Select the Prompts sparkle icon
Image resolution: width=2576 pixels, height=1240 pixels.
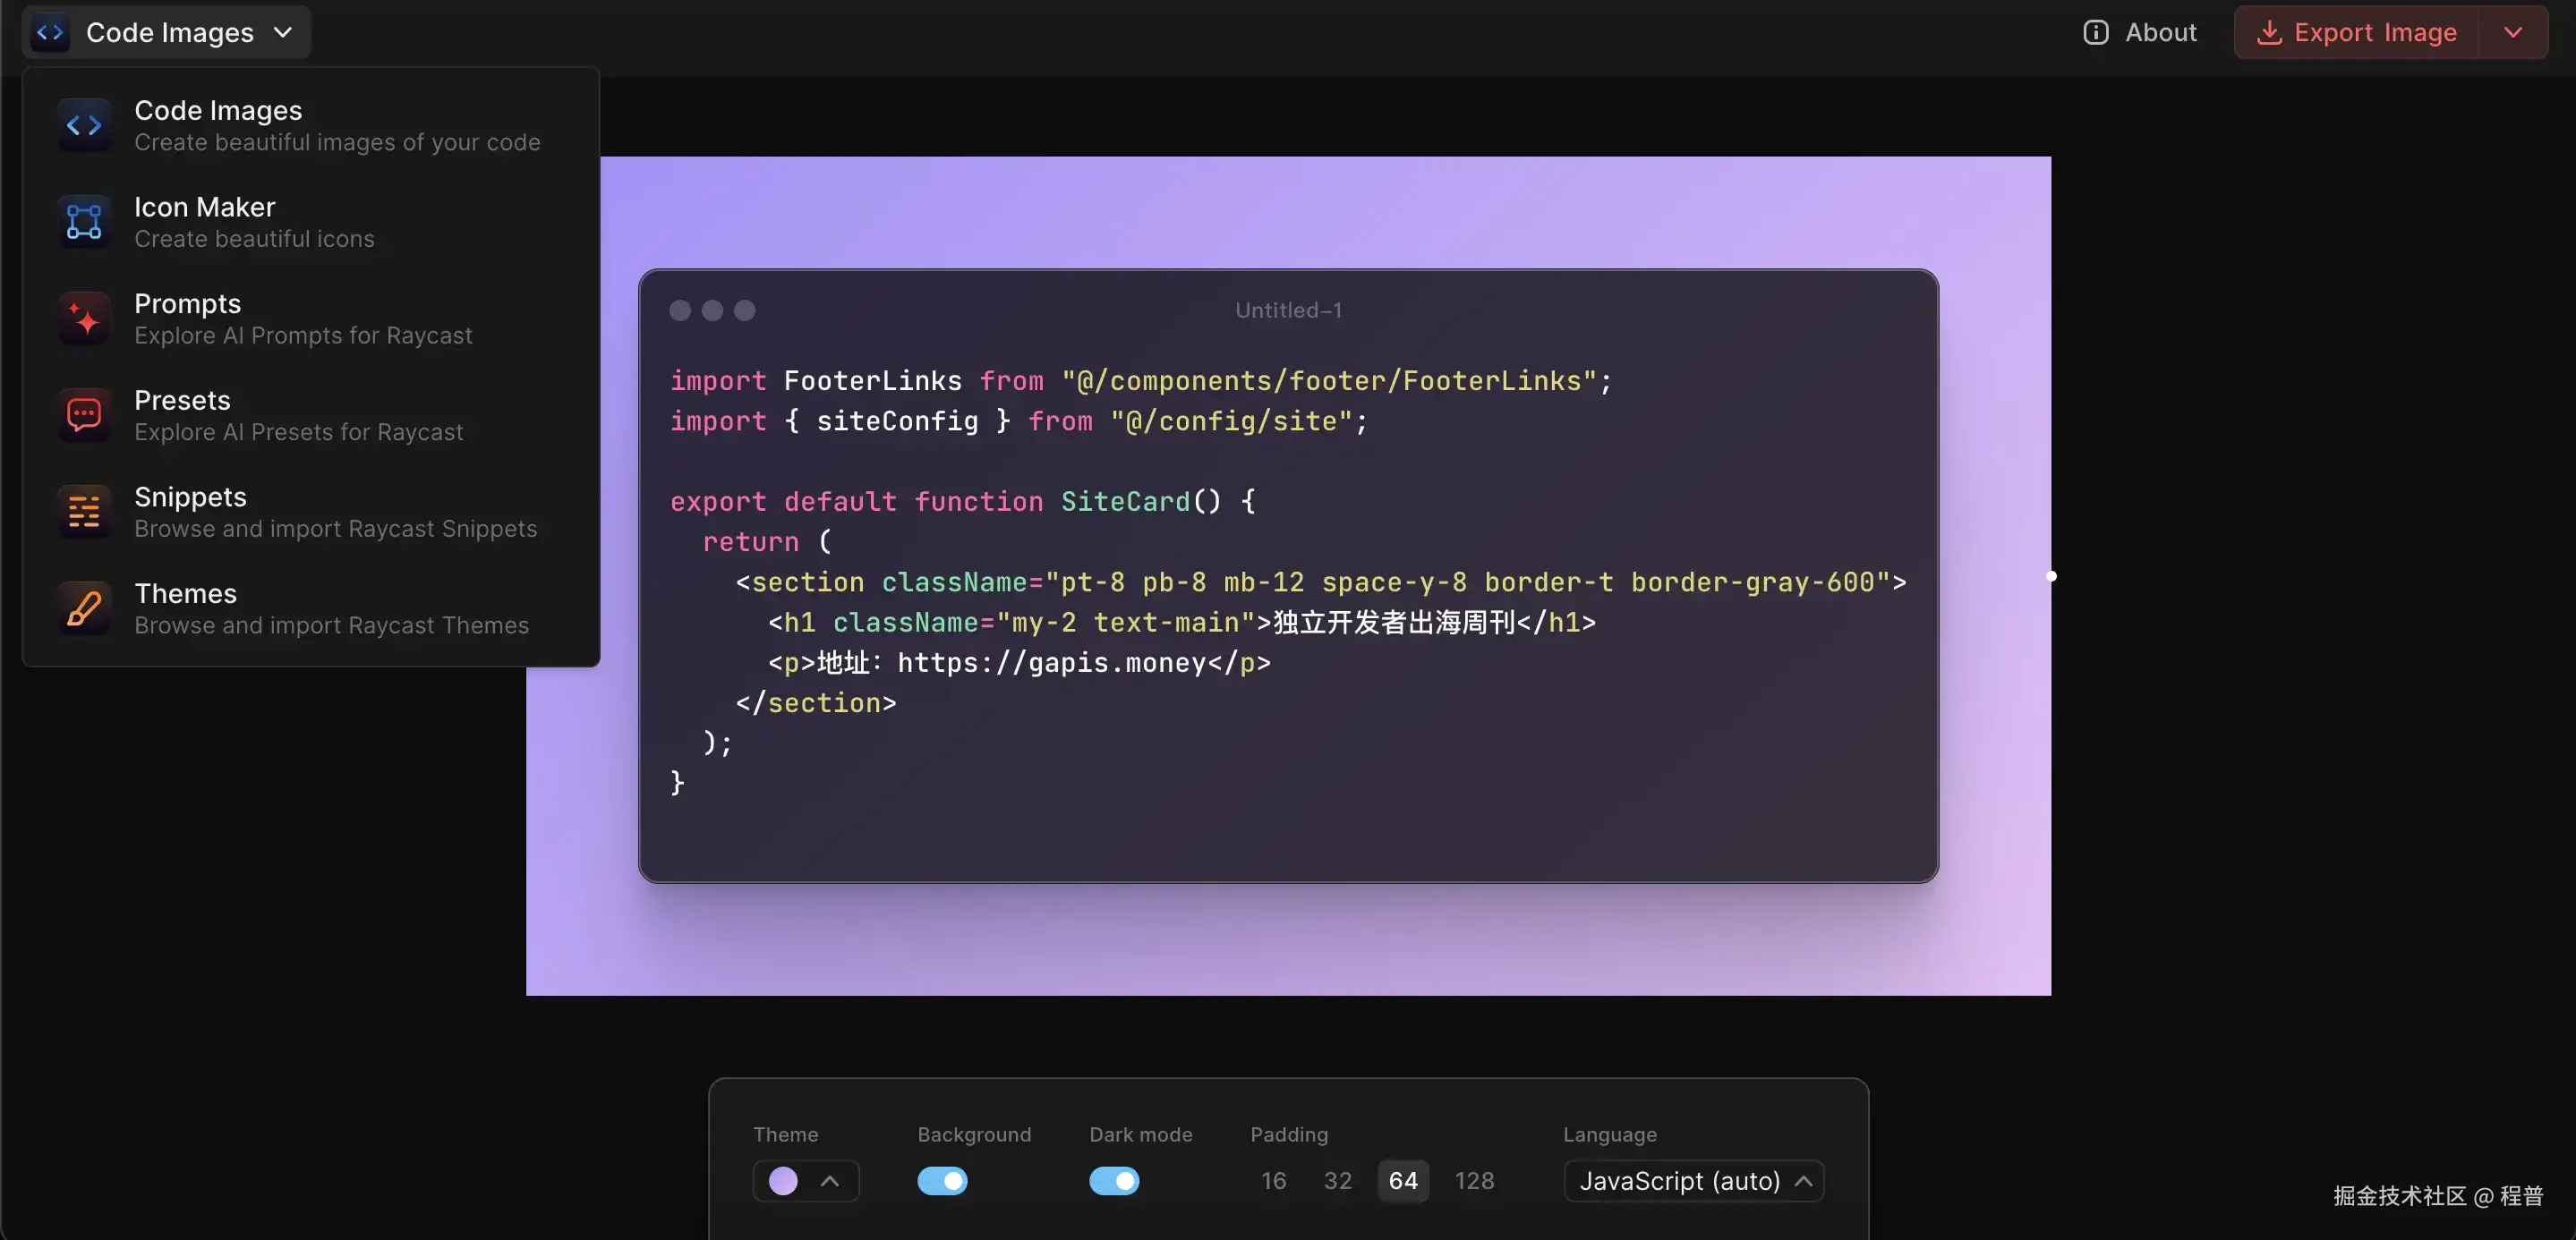pyautogui.click(x=84, y=318)
